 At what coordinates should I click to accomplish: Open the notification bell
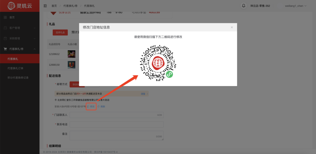pos(244,6)
